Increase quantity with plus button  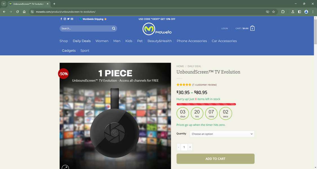190,147
